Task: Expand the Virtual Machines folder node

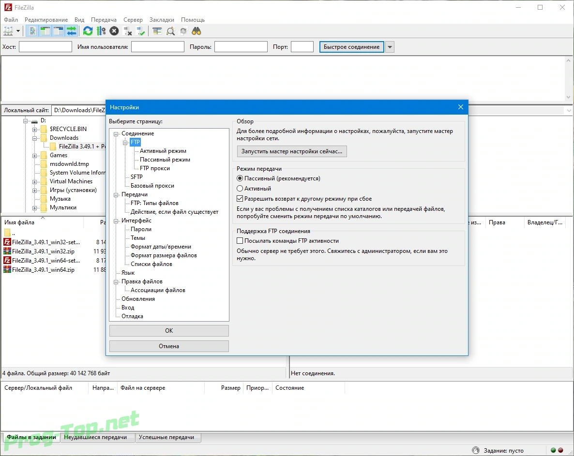Action: point(34,182)
